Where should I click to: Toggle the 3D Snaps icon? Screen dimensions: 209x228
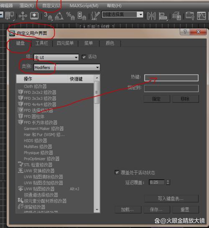(x=48, y=16)
